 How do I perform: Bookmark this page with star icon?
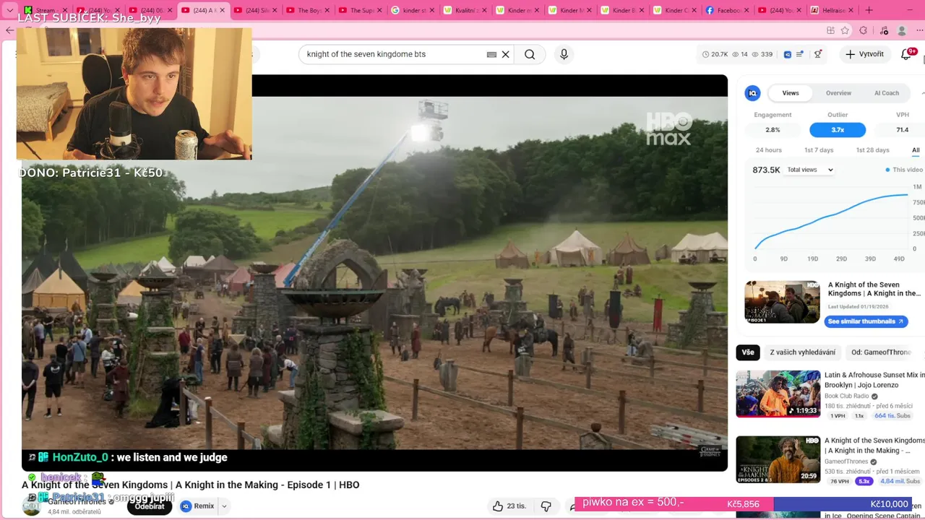(x=845, y=30)
